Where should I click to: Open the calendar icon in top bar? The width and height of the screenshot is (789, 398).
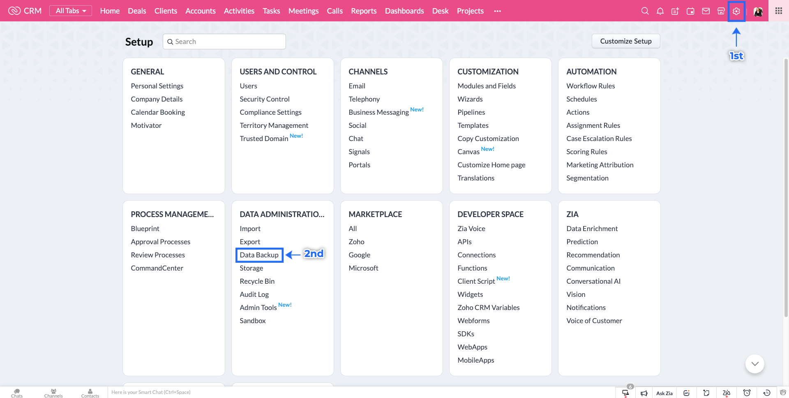[690, 11]
